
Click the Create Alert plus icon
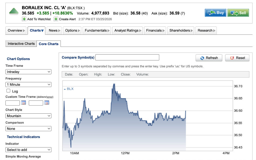click(x=56, y=19)
